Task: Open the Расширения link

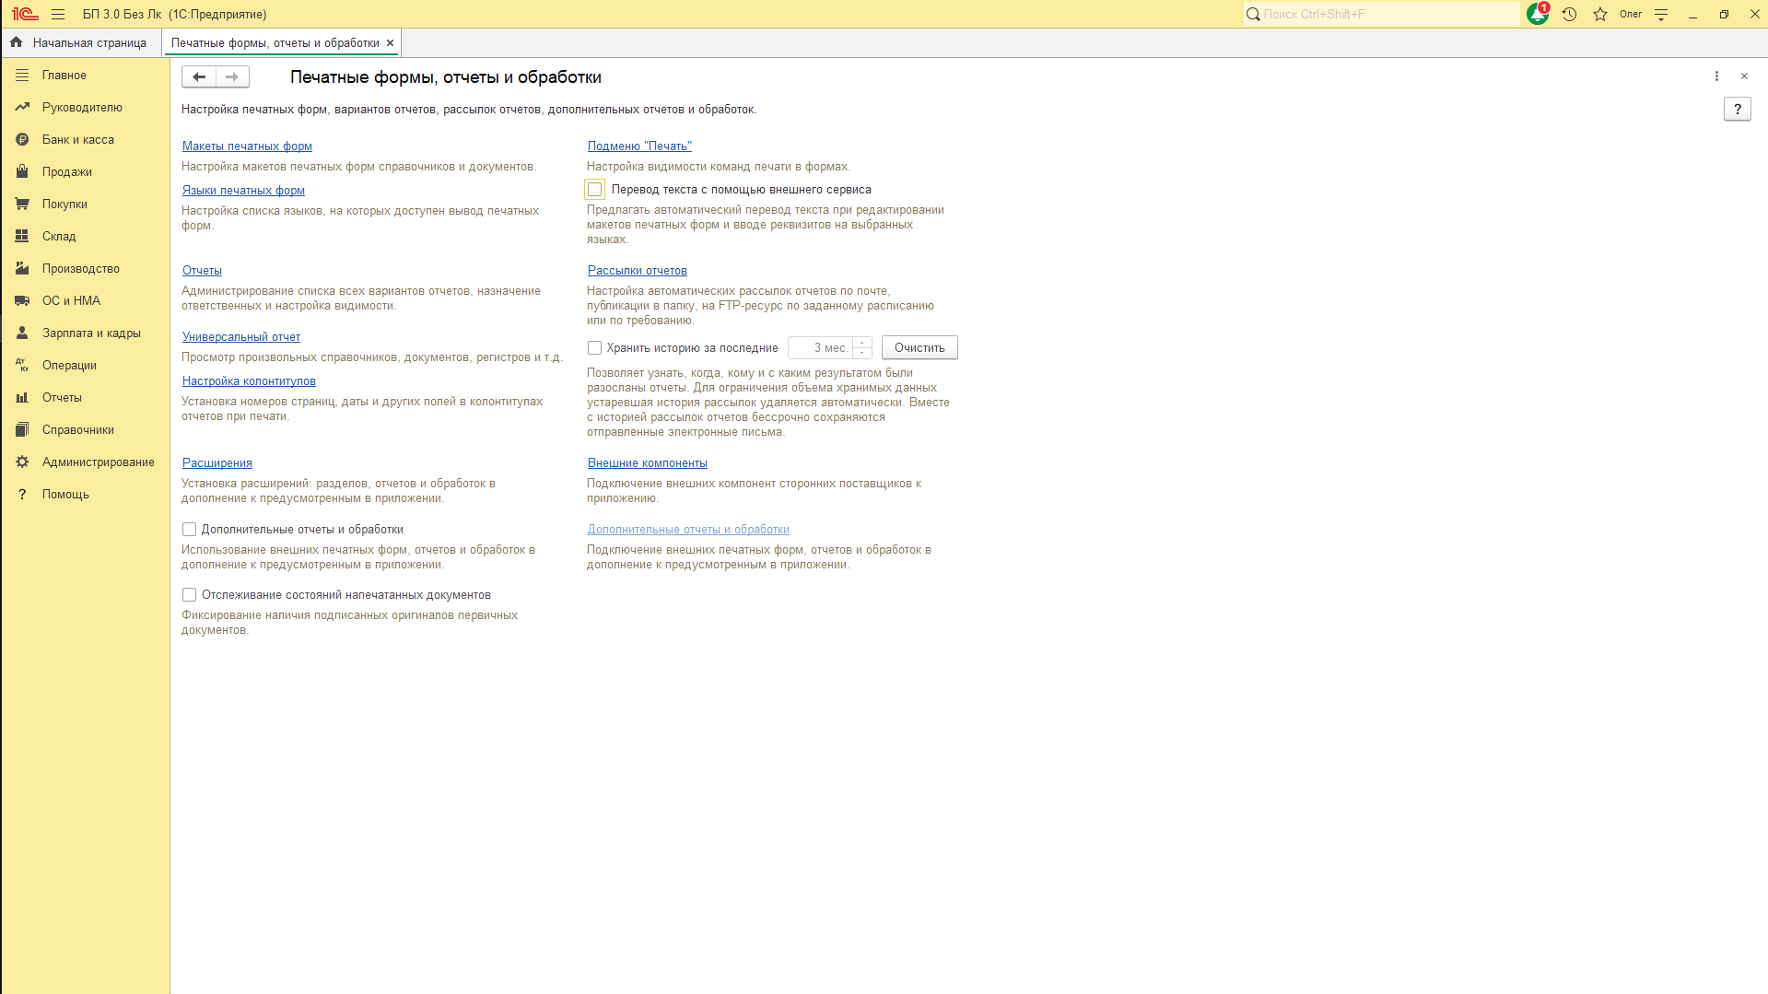Action: click(217, 462)
